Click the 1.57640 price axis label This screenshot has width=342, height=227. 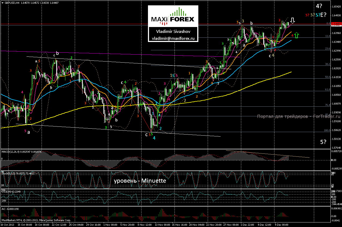click(x=336, y=148)
